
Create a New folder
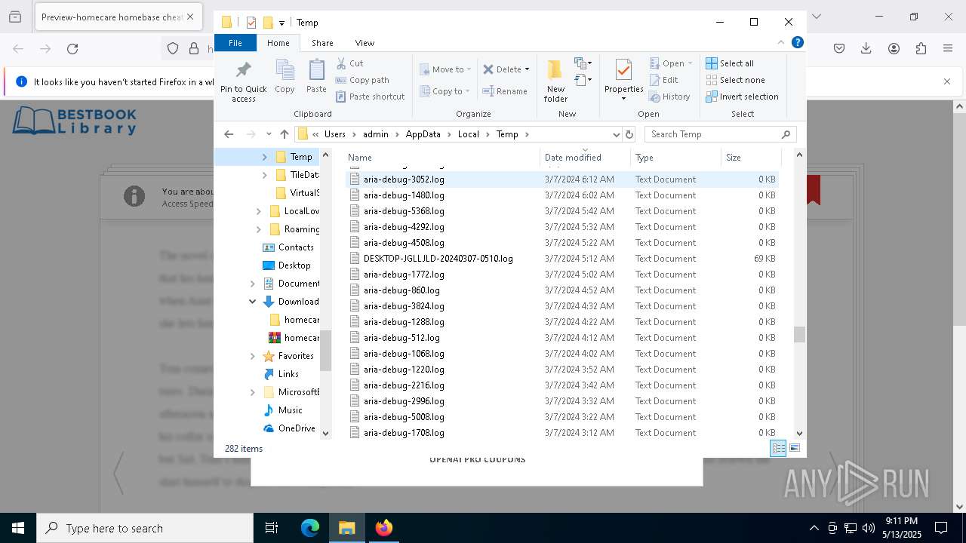coord(555,81)
